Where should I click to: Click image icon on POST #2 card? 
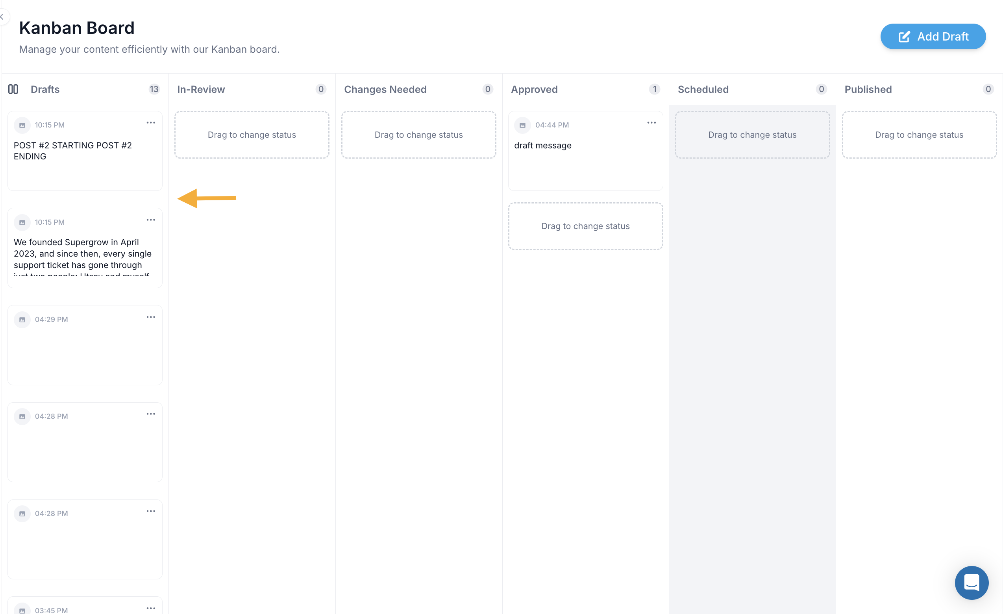pos(22,125)
